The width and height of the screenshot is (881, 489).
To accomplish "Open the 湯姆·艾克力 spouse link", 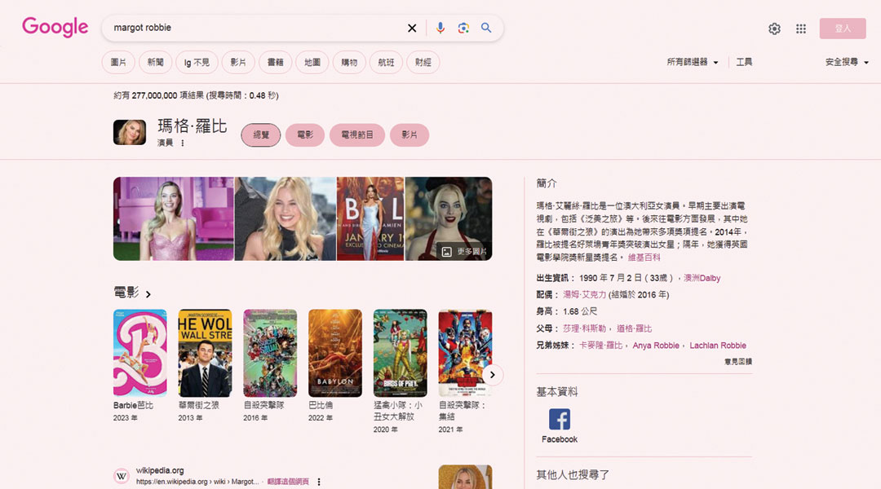I will pyautogui.click(x=584, y=295).
